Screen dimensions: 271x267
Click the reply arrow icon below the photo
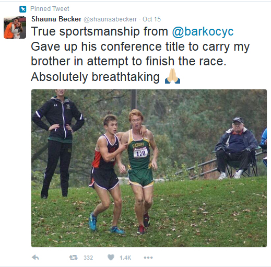coord(36,257)
